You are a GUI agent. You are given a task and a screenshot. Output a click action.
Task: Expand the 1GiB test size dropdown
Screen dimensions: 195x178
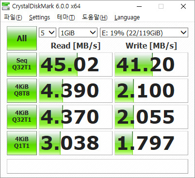click(78, 32)
